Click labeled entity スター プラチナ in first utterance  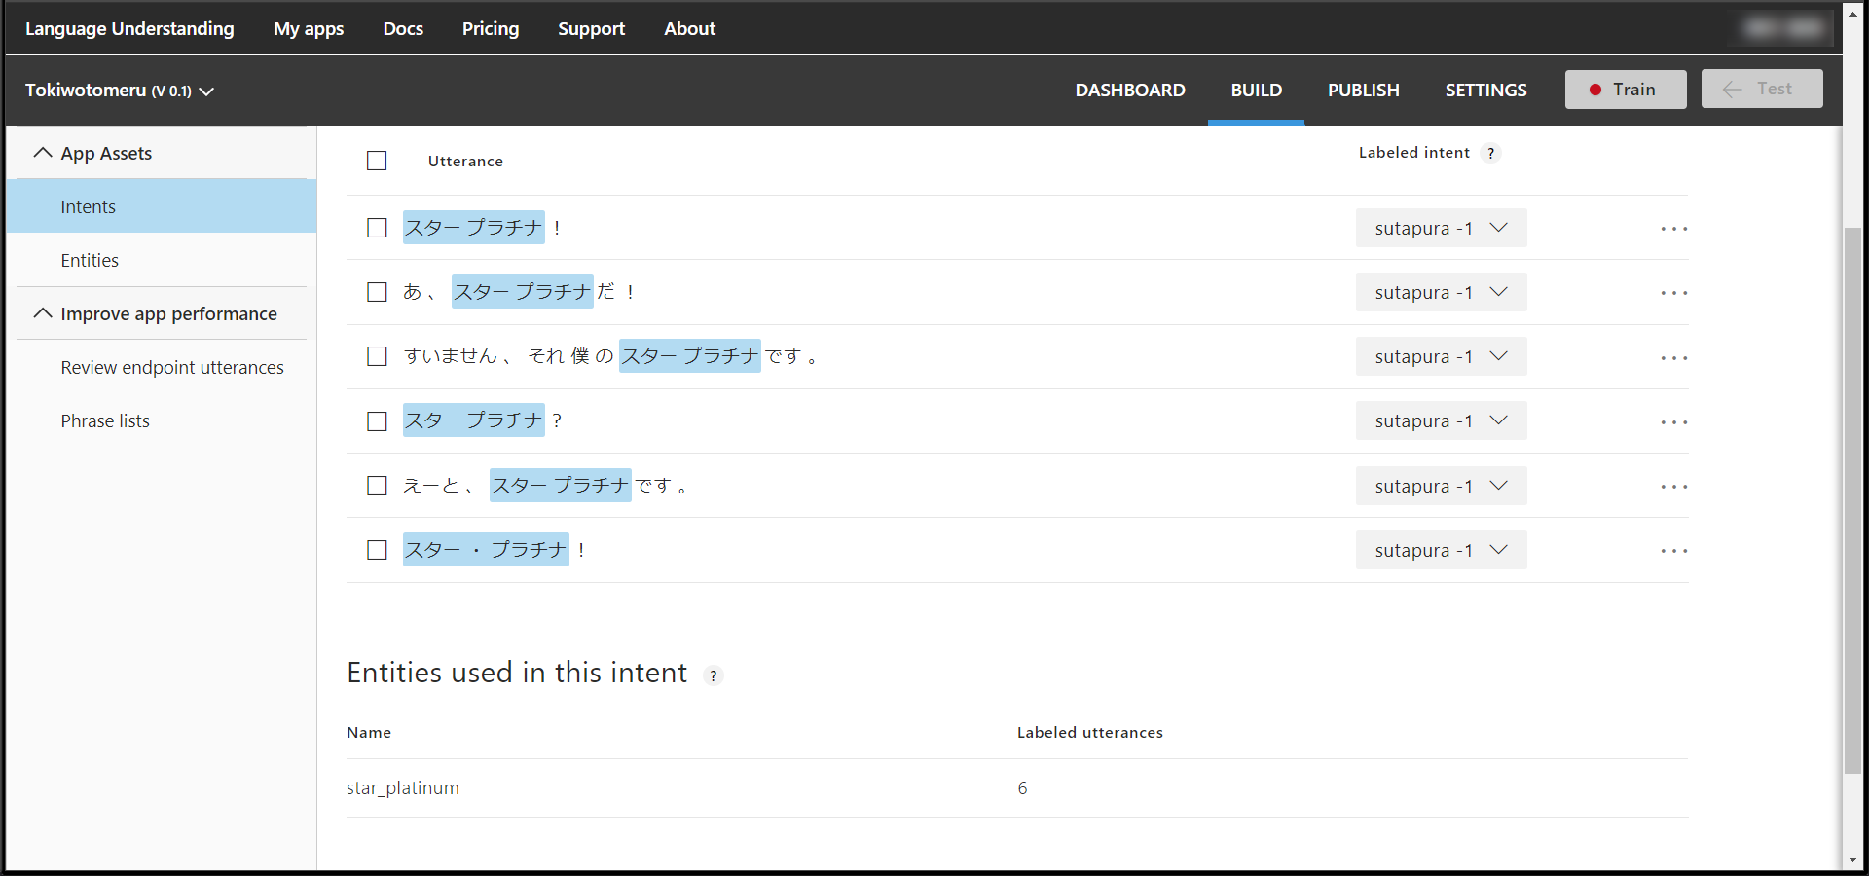click(474, 228)
